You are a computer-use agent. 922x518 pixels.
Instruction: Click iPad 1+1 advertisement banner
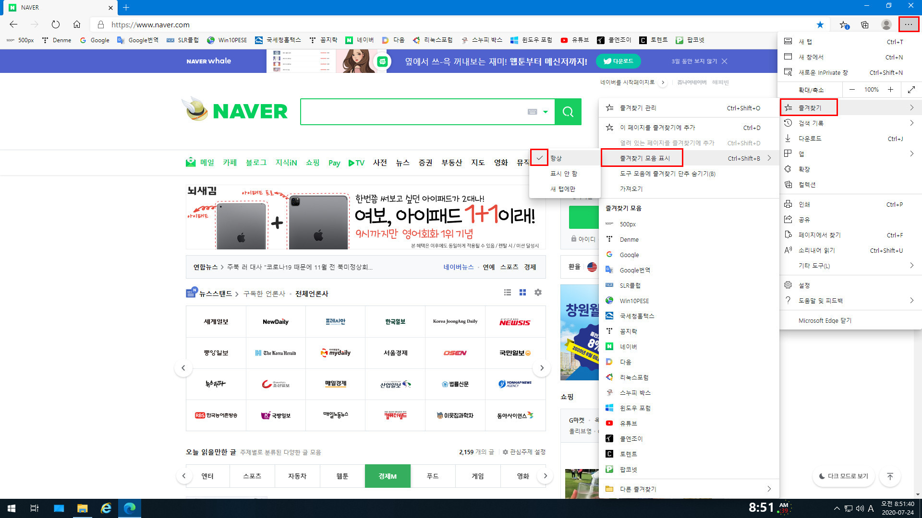[x=365, y=217]
